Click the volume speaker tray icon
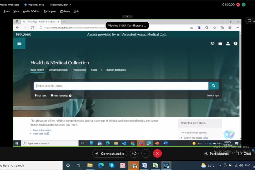The width and height of the screenshot is (255, 170). pyautogui.click(x=241, y=165)
